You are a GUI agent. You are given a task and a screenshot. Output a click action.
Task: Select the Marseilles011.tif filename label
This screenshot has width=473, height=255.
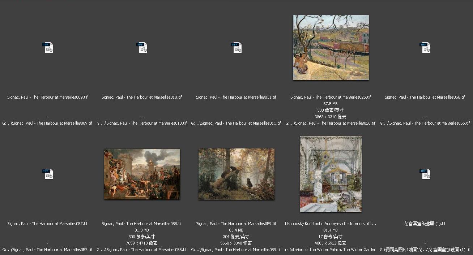236,97
